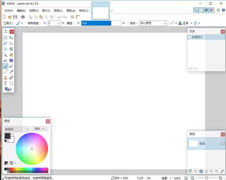Select the Eraser tool
Viewport: 226px width, 180px height.
tap(11, 66)
